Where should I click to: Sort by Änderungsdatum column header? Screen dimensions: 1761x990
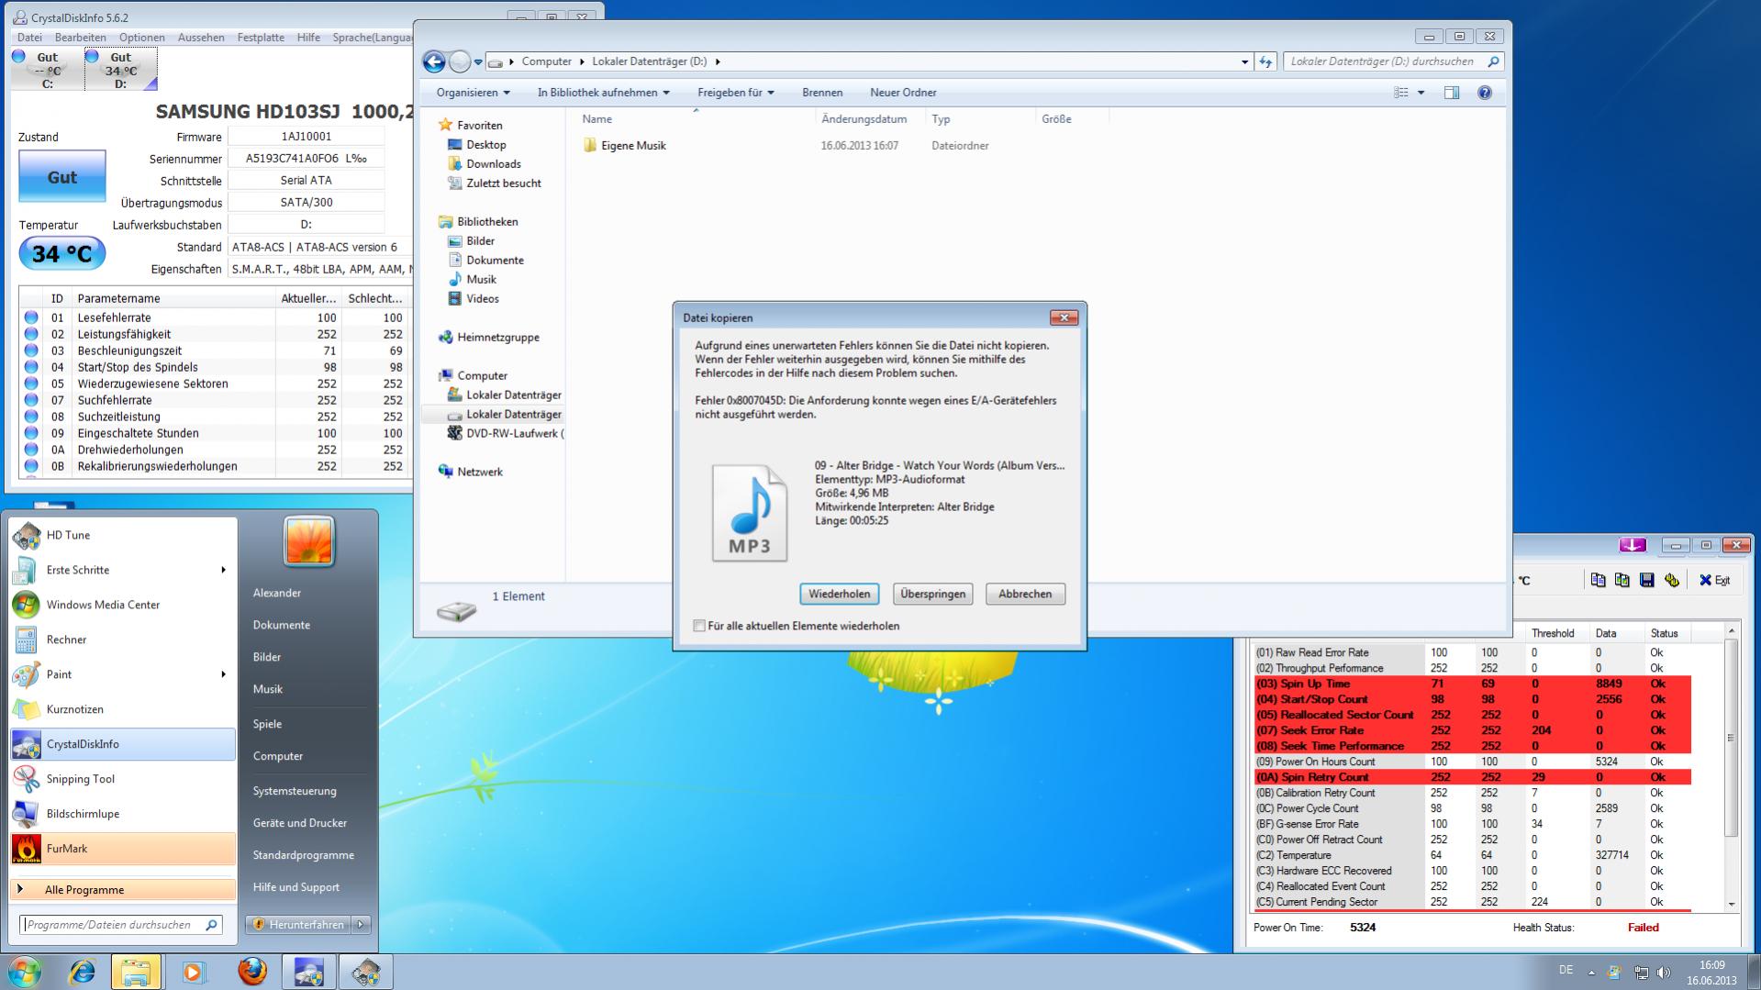[864, 119]
